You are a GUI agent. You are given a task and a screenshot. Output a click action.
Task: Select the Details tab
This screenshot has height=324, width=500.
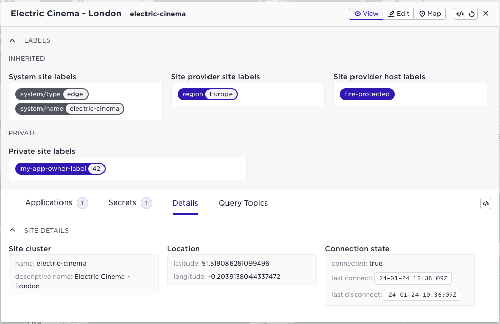tap(185, 203)
